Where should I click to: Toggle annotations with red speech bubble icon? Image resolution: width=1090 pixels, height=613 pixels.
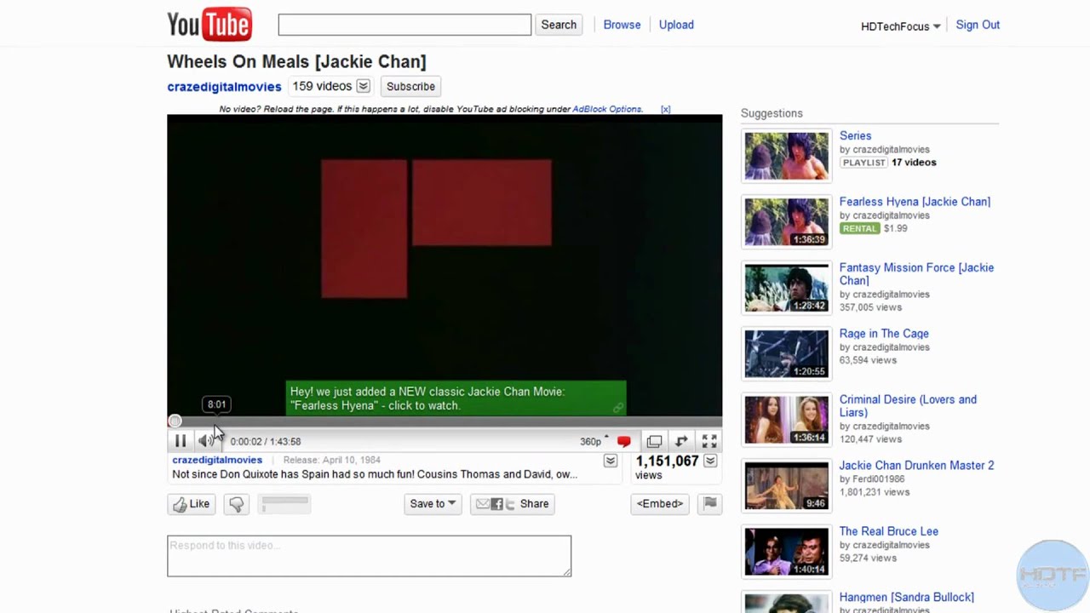click(x=624, y=441)
